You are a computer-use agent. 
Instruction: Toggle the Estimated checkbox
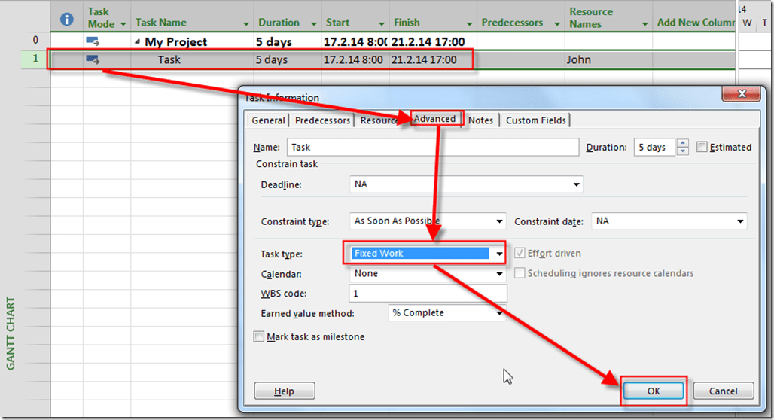(x=702, y=148)
